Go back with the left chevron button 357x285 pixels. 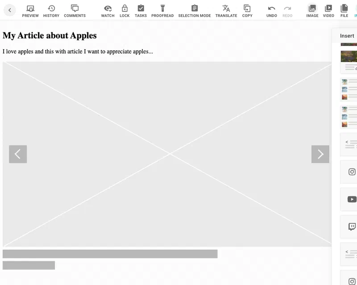coord(9,10)
